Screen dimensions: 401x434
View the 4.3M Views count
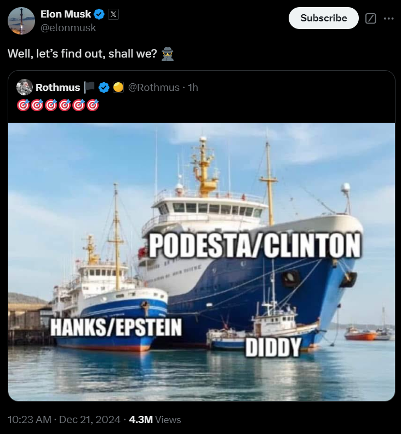155,420
